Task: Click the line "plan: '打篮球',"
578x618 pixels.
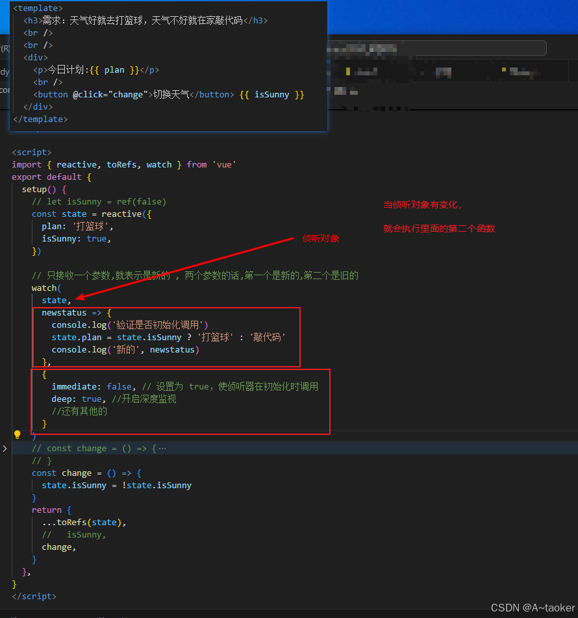Action: pyautogui.click(x=78, y=226)
